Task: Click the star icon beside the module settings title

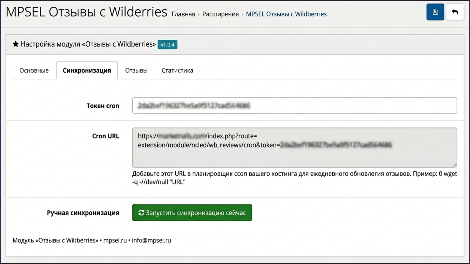Action: [x=16, y=44]
